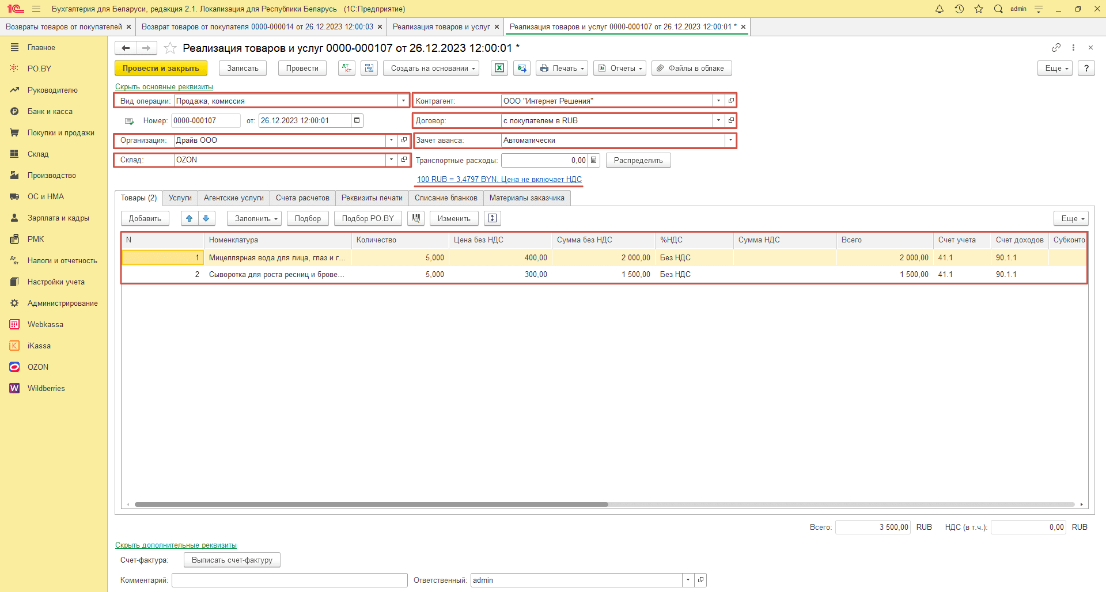The image size is (1106, 592).
Task: Click Подбор PO.BY button
Action: tap(368, 218)
